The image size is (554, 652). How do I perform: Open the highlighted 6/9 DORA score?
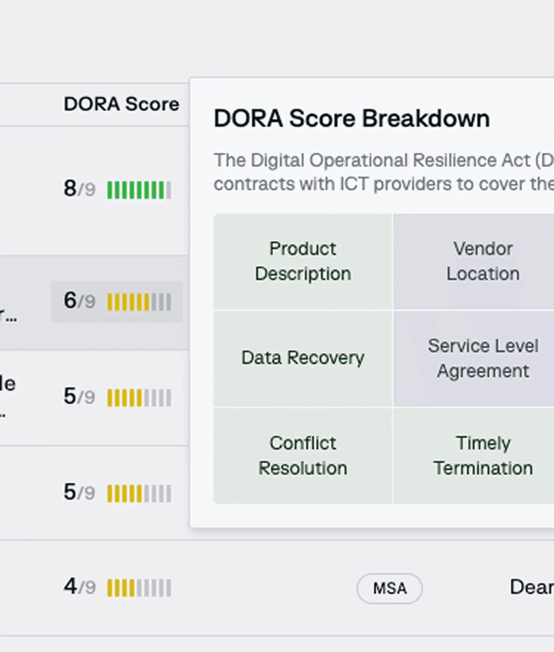(117, 302)
